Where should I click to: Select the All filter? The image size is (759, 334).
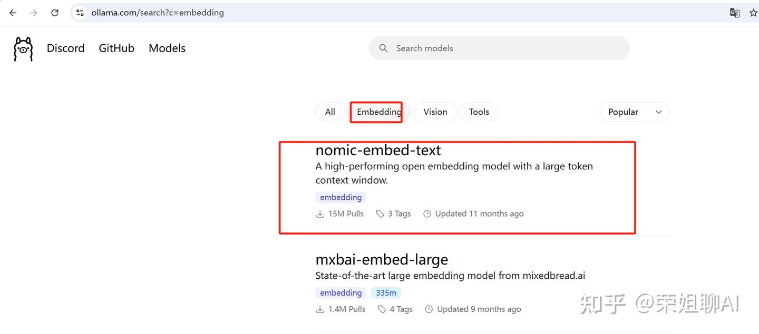click(x=330, y=112)
